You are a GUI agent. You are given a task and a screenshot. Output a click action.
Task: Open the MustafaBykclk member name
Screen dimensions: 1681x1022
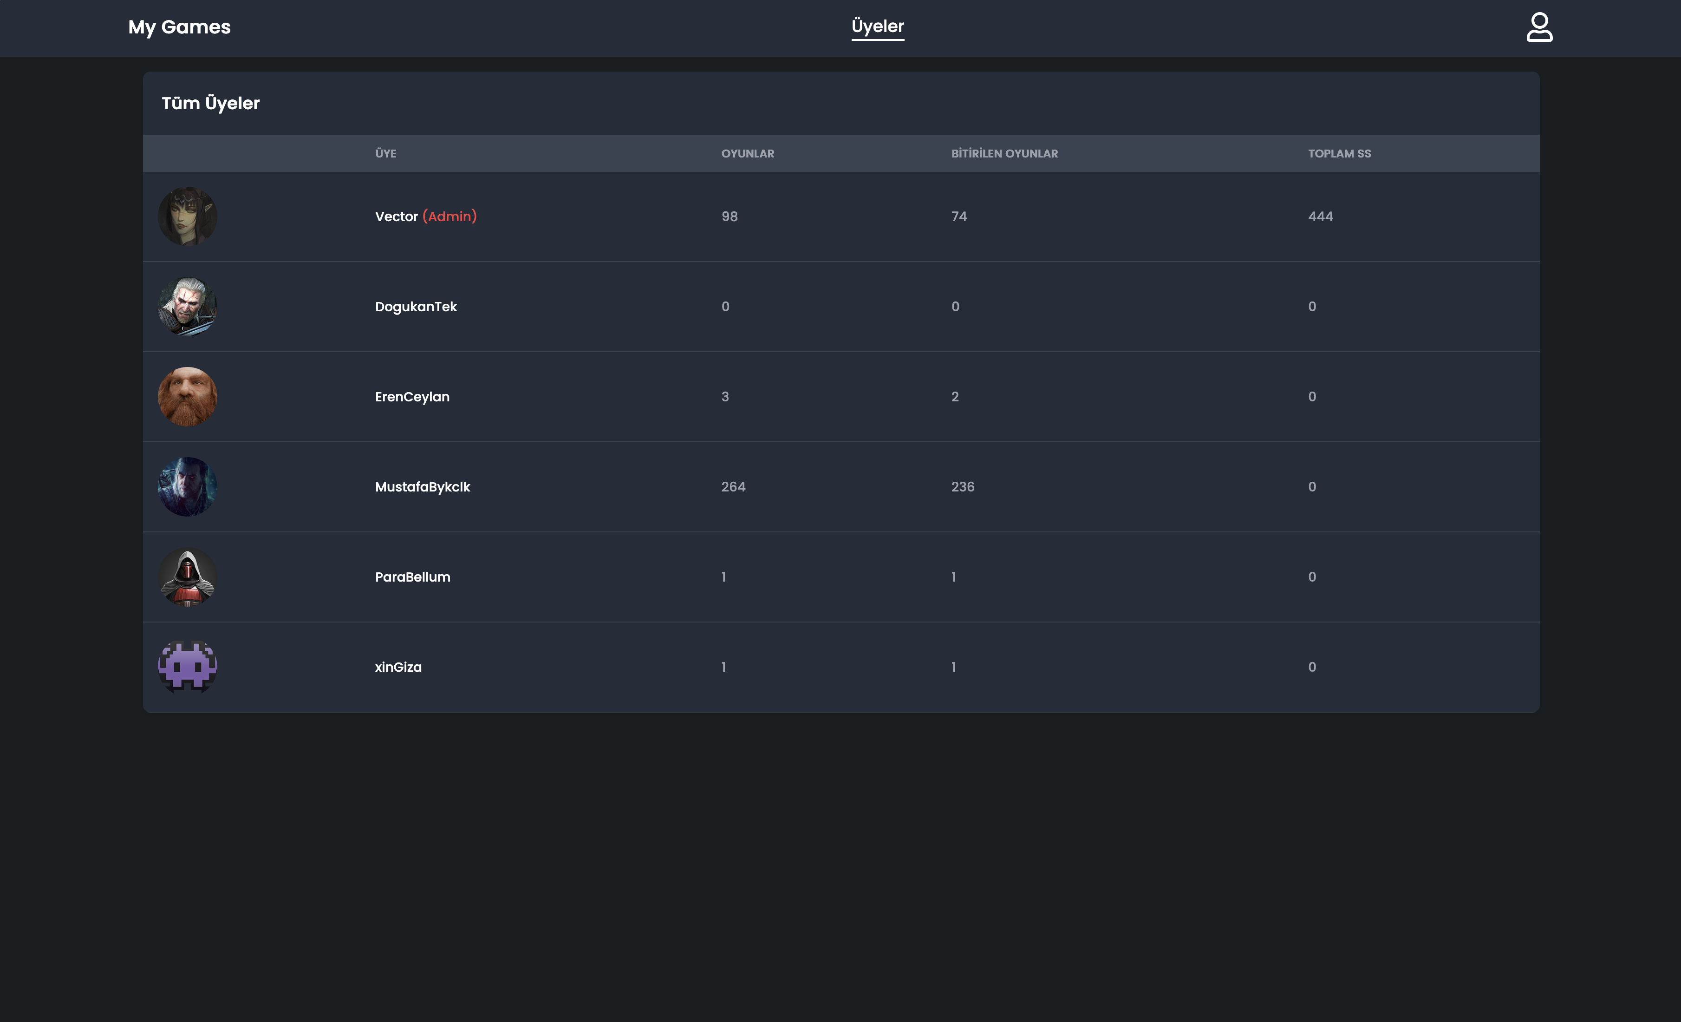pos(422,487)
